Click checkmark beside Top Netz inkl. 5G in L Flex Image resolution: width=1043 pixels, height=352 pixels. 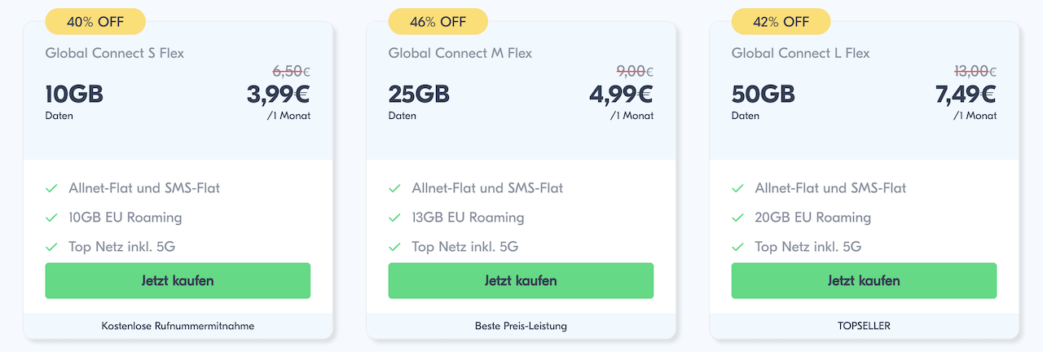point(737,247)
